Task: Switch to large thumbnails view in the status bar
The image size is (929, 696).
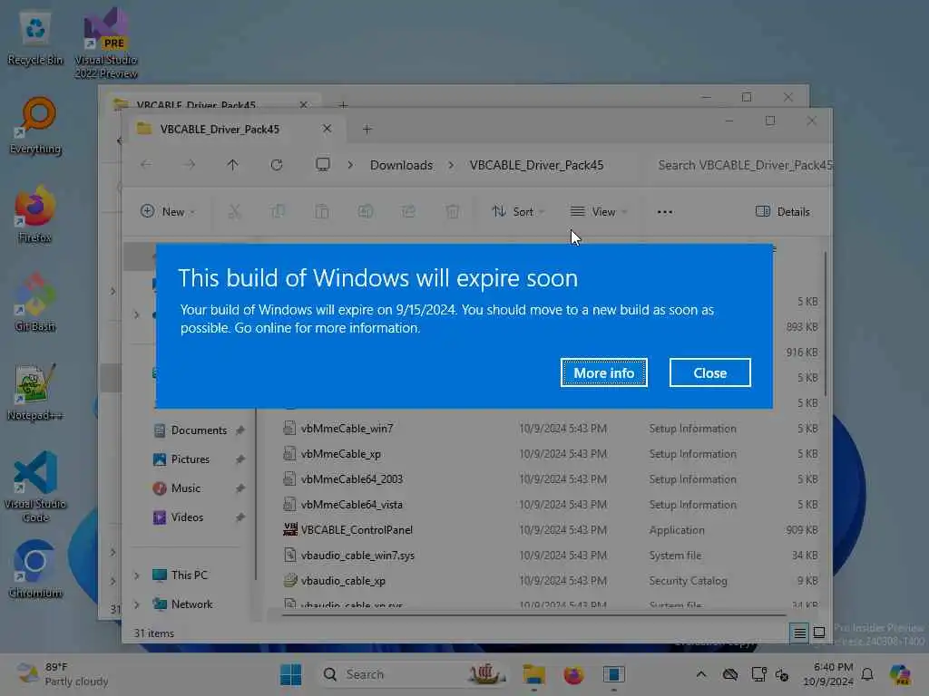Action: (819, 633)
